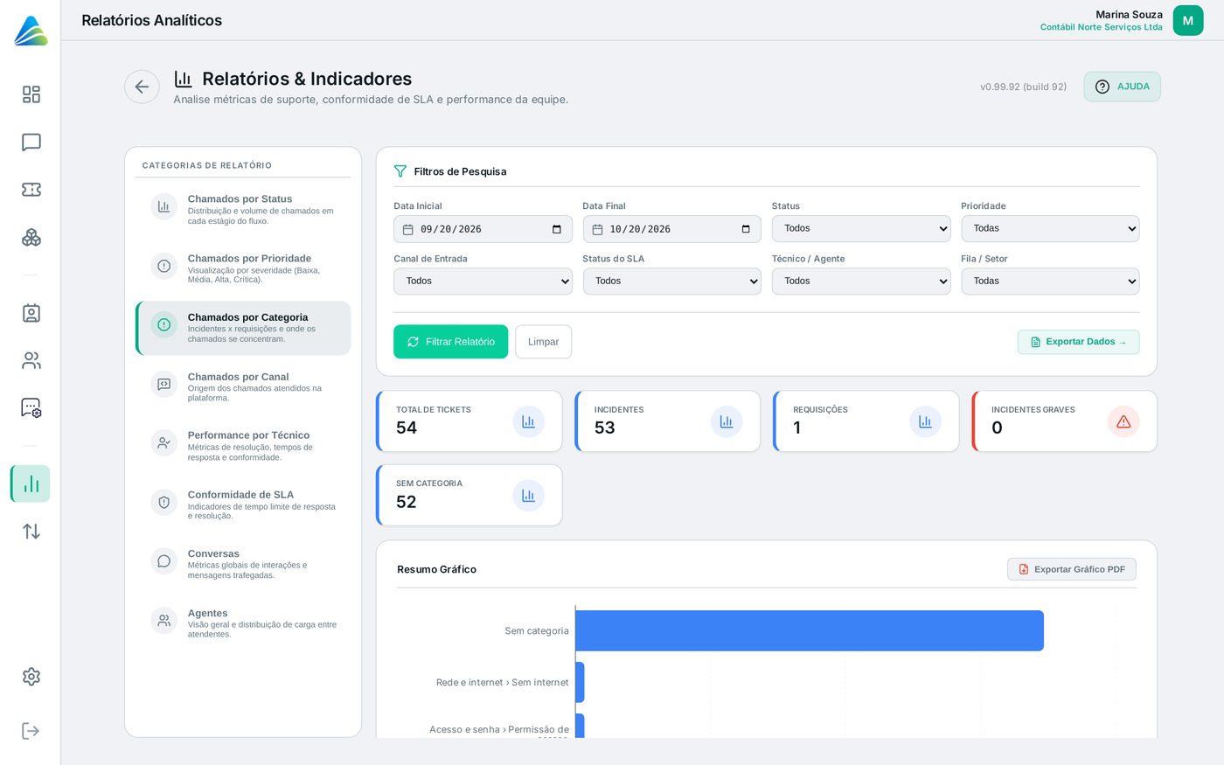Open the Canal de Entrada dropdown

tap(483, 282)
